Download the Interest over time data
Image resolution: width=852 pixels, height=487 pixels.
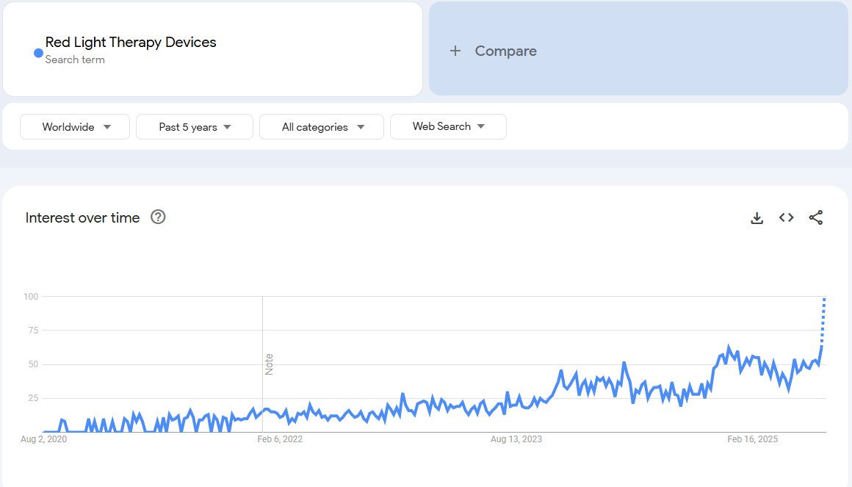757,217
